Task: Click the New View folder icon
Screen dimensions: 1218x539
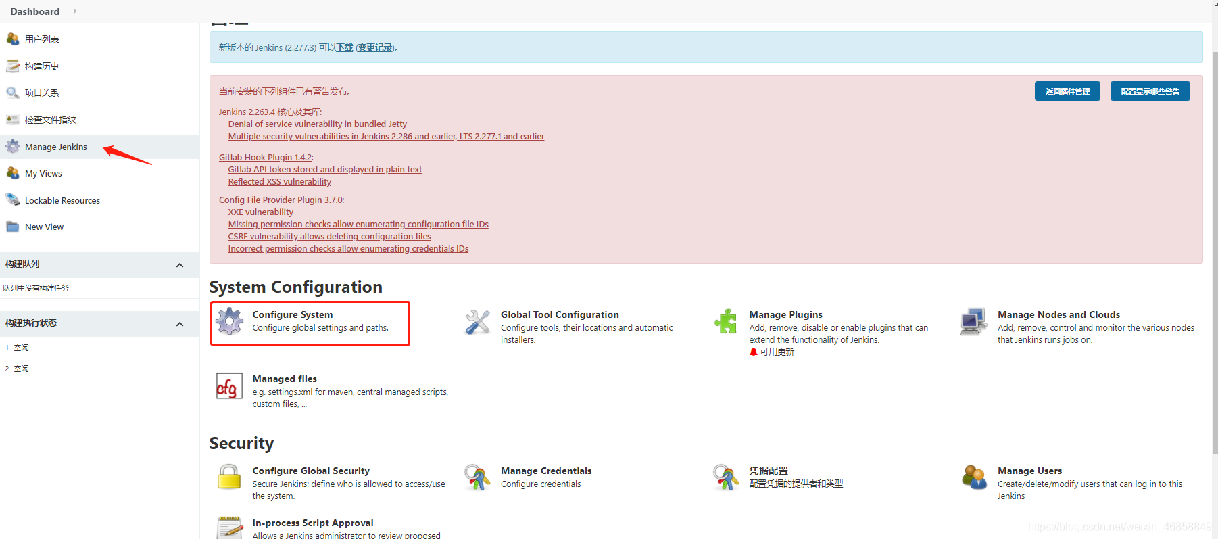Action: [x=13, y=227]
